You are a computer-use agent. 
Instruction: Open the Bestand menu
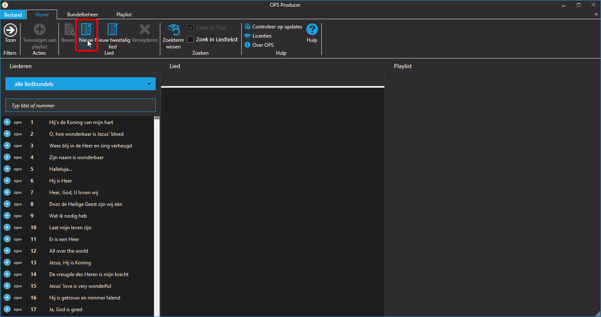click(x=13, y=15)
